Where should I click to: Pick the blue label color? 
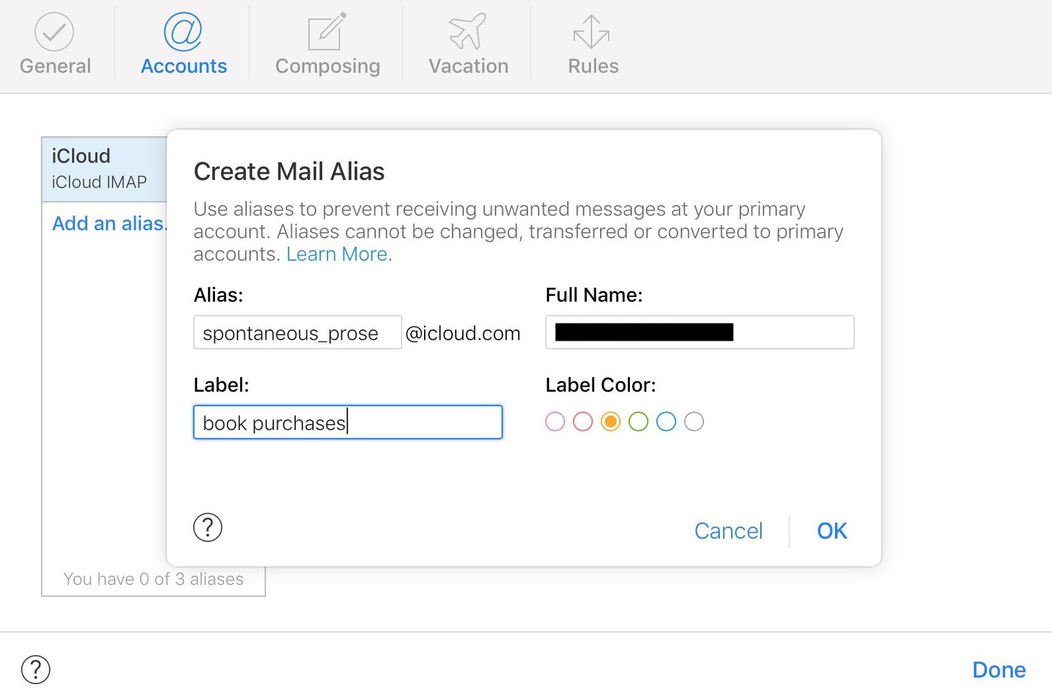[x=666, y=421]
